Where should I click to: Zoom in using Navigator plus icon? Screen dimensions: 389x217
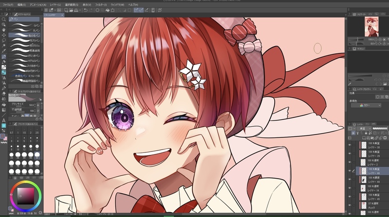pyautogui.click(x=380, y=40)
